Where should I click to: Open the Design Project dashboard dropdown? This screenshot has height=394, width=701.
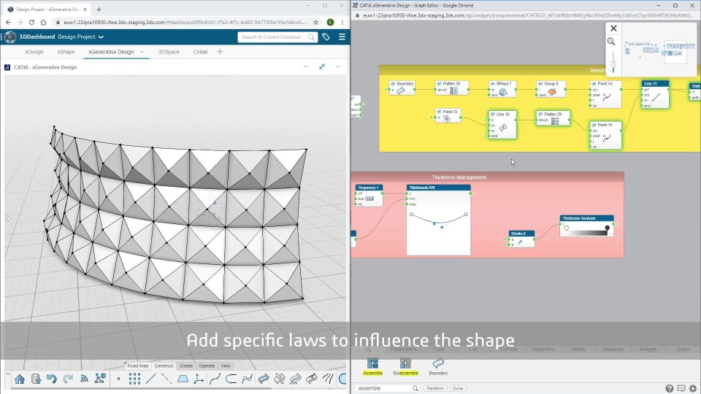coord(101,37)
